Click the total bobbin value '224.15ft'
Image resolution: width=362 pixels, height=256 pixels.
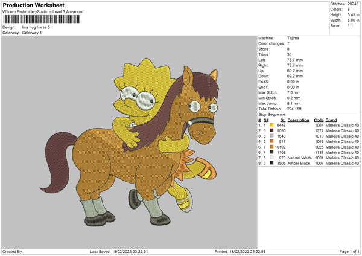[x=294, y=109]
